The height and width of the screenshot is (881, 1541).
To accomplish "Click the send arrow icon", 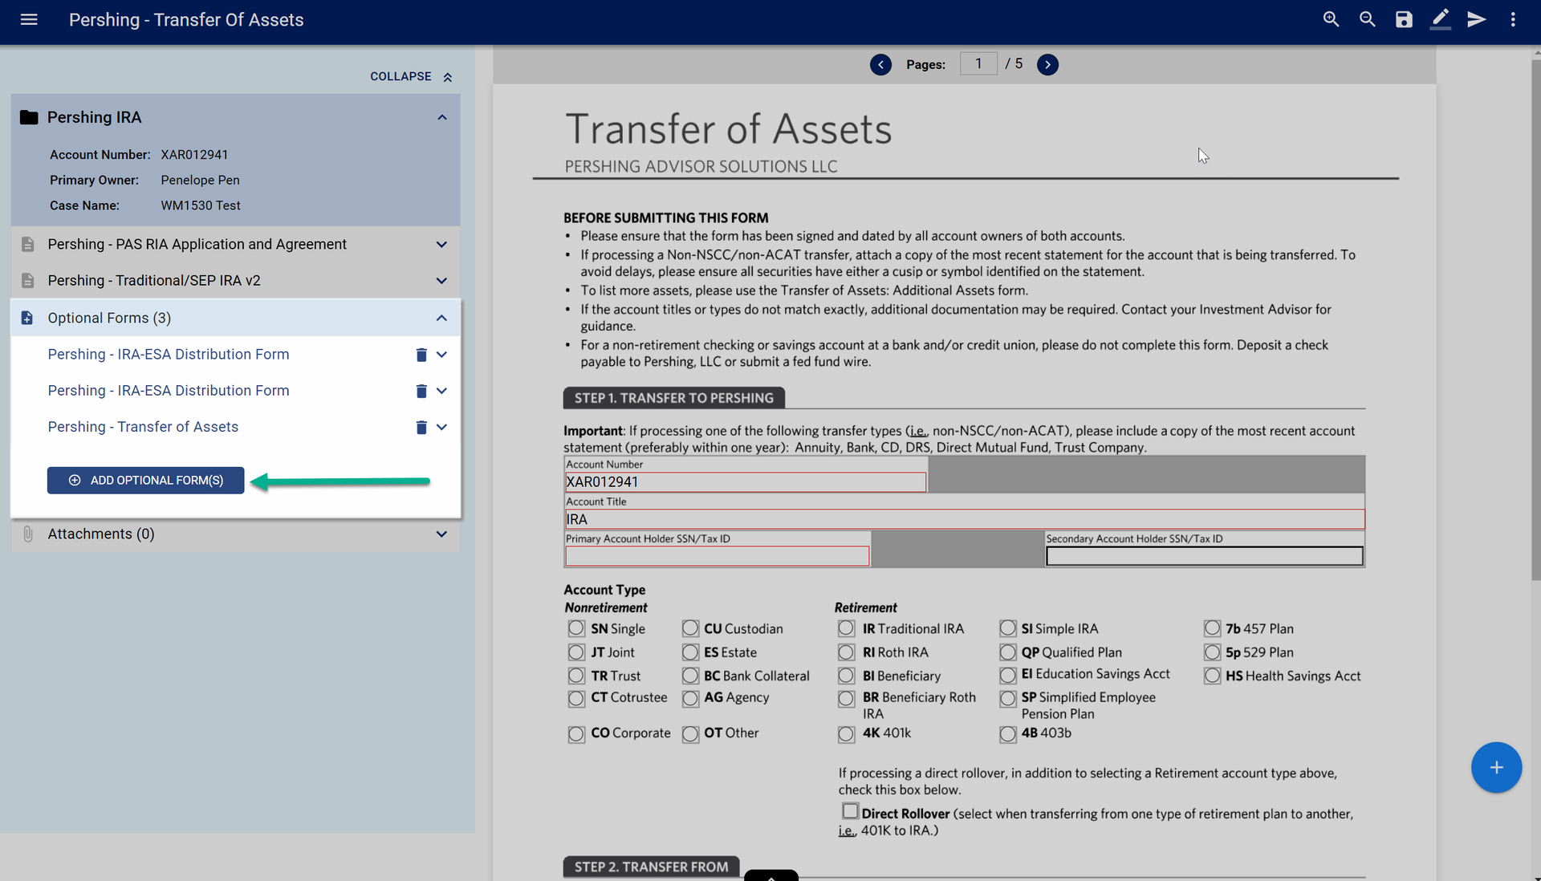I will click(x=1477, y=19).
